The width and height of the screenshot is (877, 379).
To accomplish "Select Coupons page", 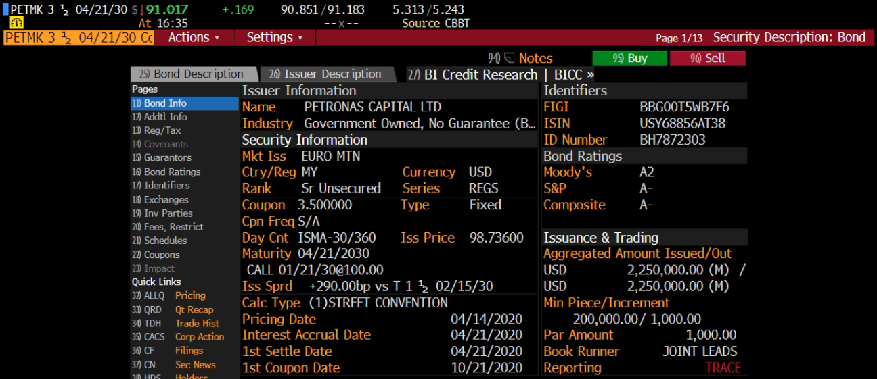I will [x=156, y=255].
